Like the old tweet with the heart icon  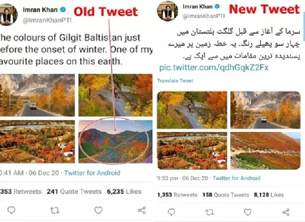click(x=99, y=210)
